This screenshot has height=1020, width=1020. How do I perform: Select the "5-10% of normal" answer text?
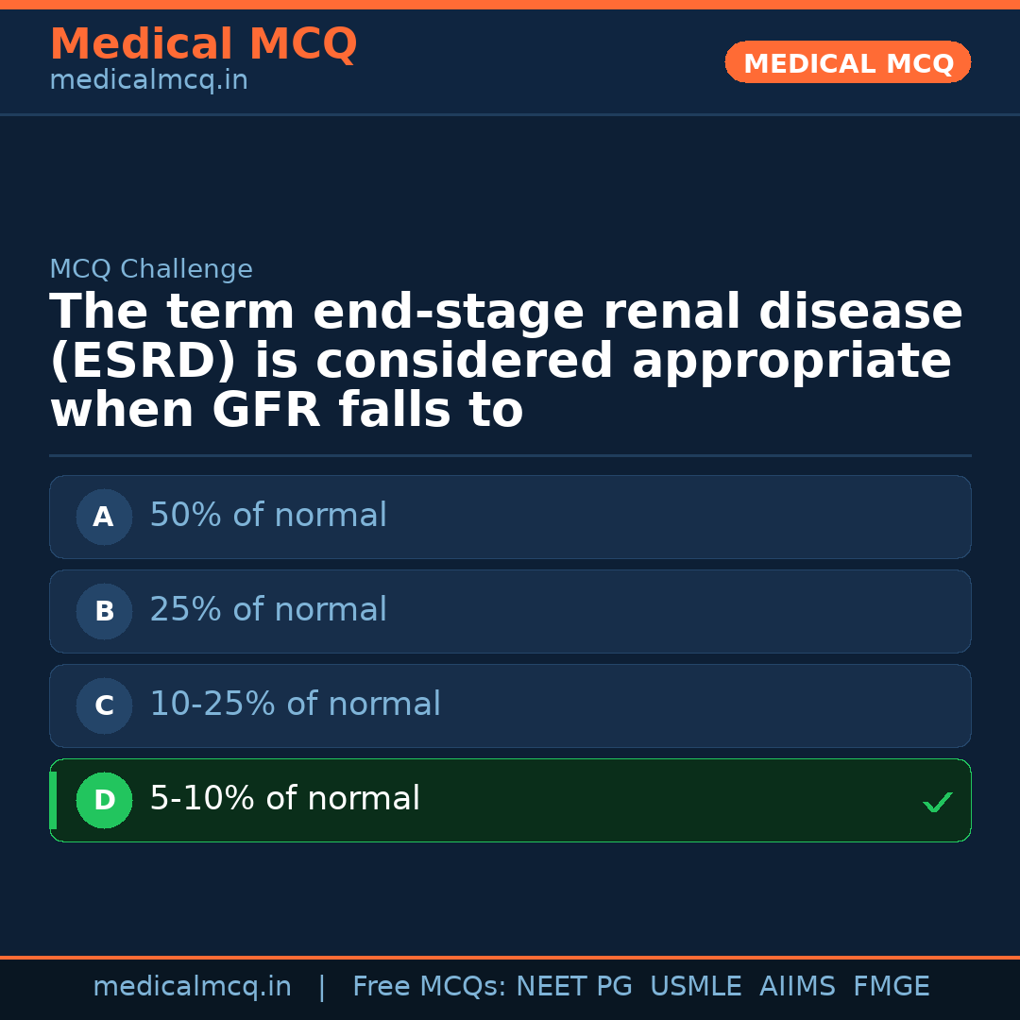pos(284,799)
